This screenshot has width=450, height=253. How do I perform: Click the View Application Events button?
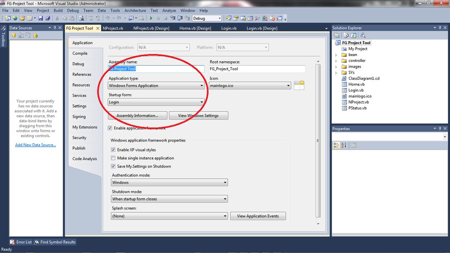pyautogui.click(x=258, y=216)
